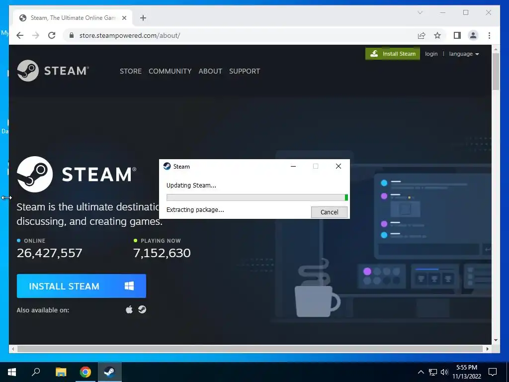The height and width of the screenshot is (382, 509).
Task: Click the page vertical scrollbar thumb
Action: click(496, 72)
